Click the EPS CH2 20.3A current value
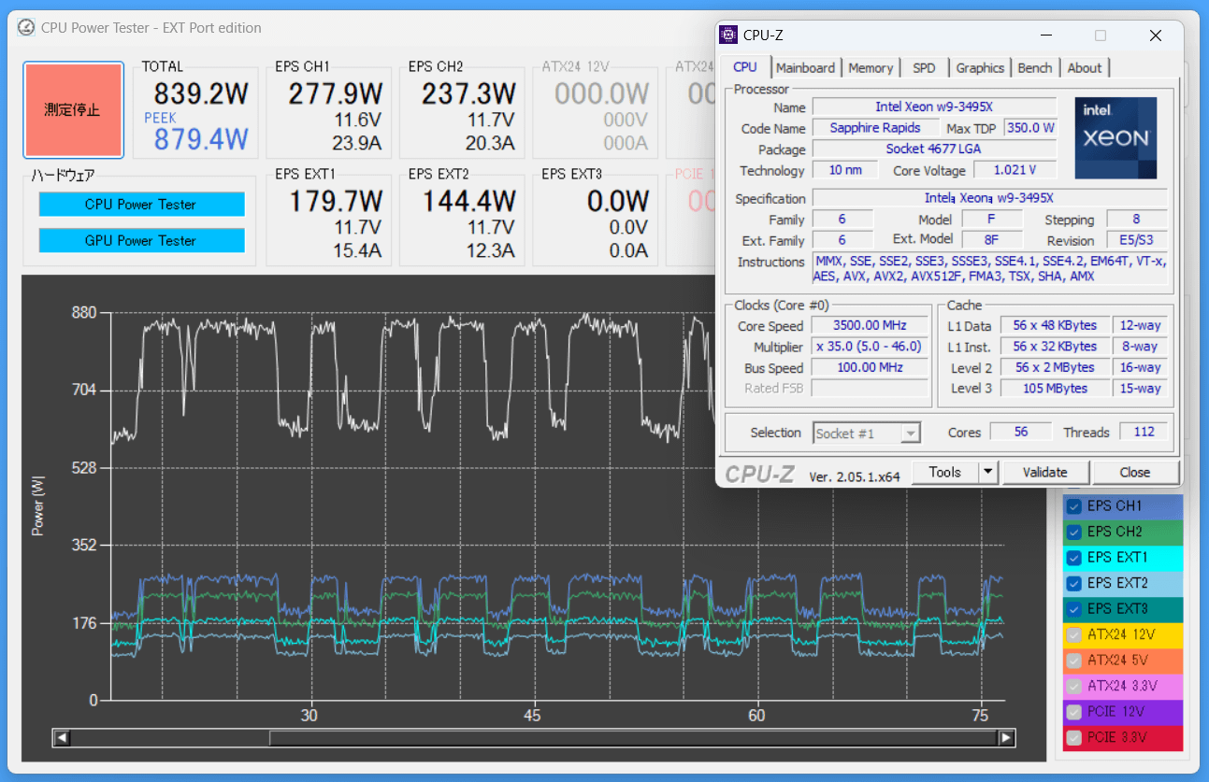This screenshot has width=1209, height=782. 491,143
